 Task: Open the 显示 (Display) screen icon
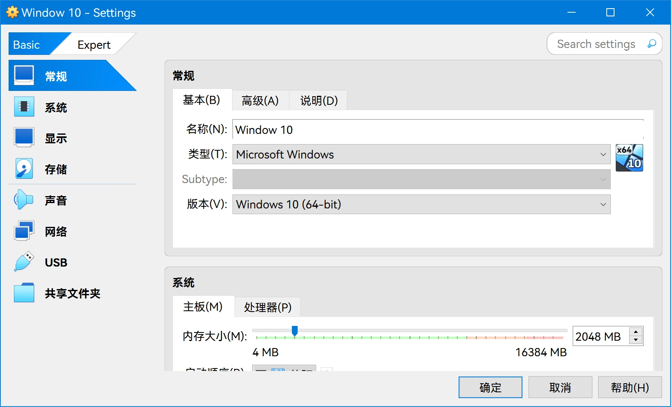(x=24, y=138)
